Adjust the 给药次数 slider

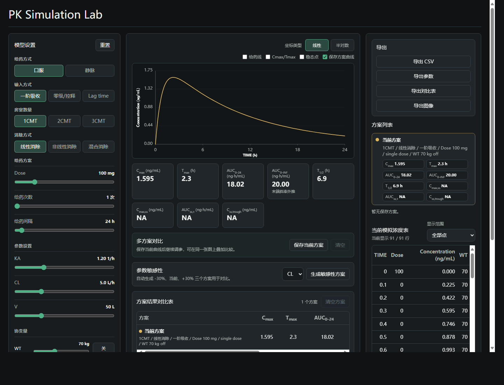pyautogui.click(x=64, y=206)
